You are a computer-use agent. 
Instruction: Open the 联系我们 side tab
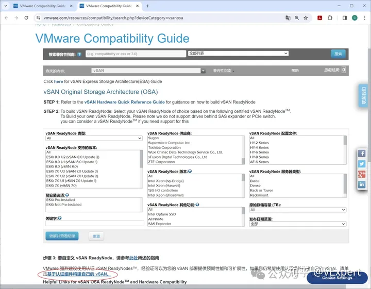pos(363,95)
